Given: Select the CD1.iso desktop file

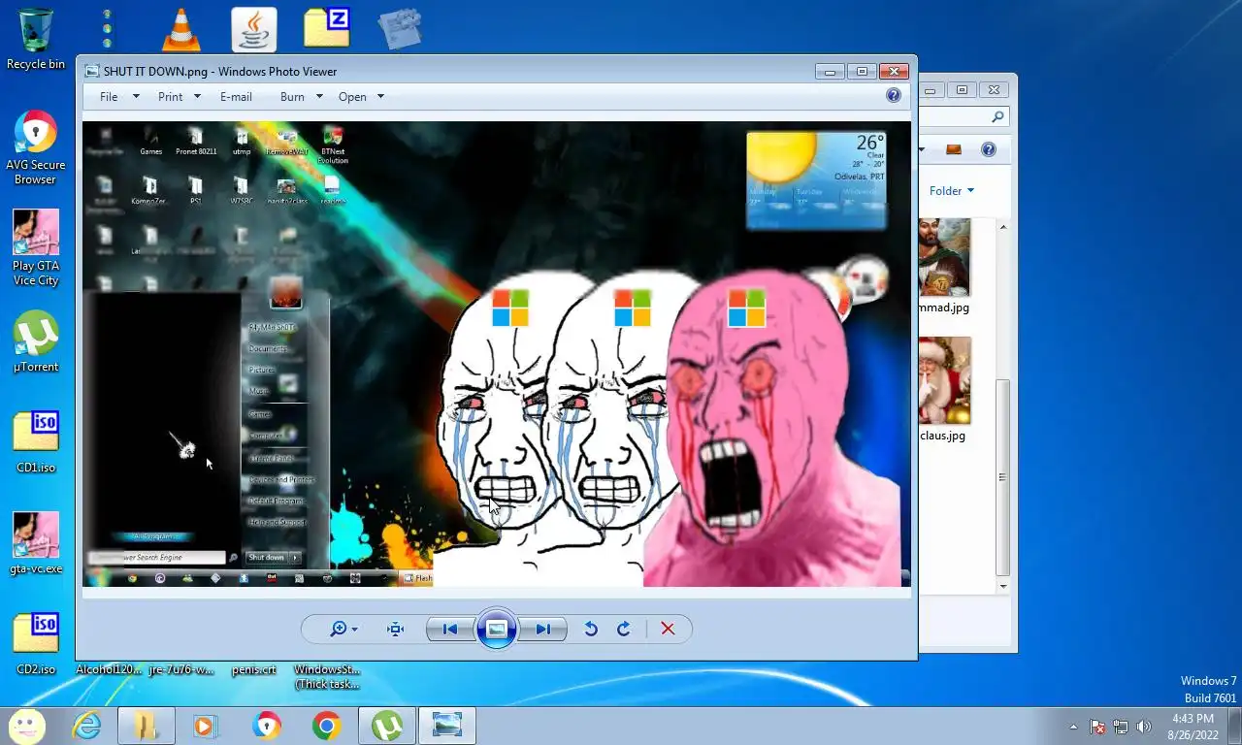Looking at the screenshot, I should click(x=36, y=442).
